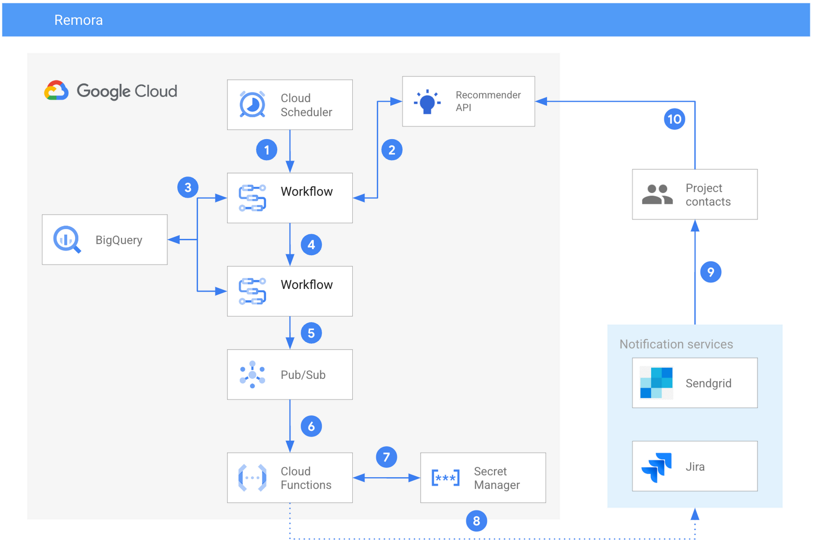Viewport: 814px width, 554px height.
Task: Click the BigQuery magnifier icon
Action: pos(67,239)
